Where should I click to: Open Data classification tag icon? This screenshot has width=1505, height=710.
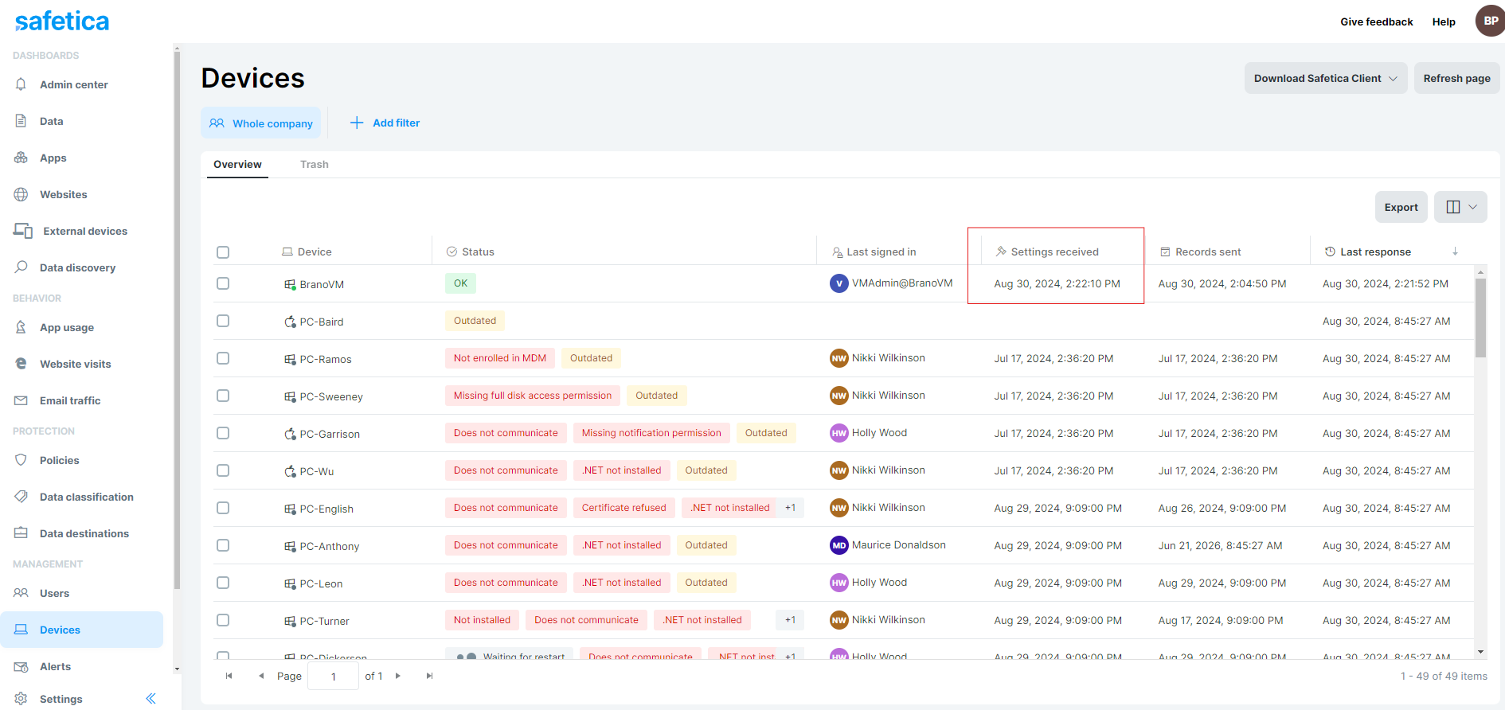(x=21, y=497)
